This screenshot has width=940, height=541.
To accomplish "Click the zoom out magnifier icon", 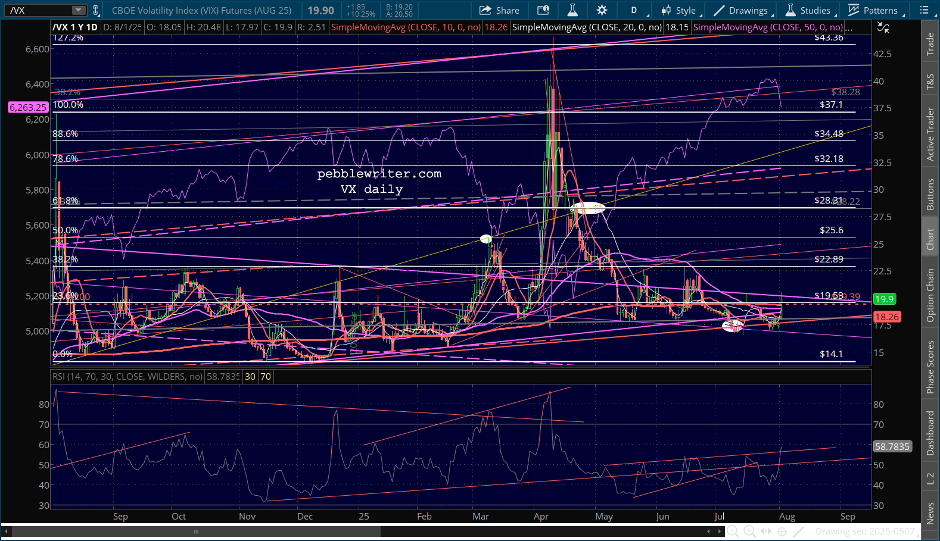I will coord(733,531).
